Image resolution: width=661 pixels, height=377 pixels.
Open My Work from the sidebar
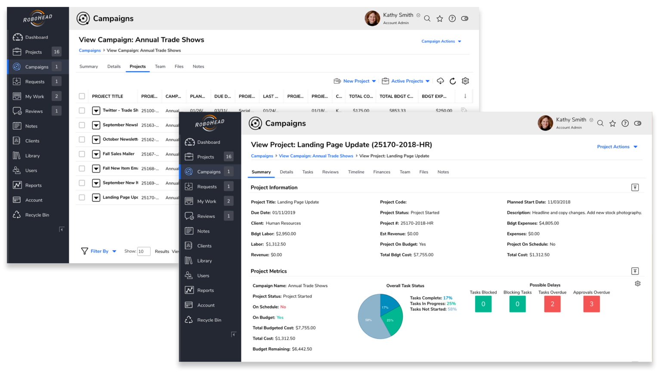pyautogui.click(x=207, y=201)
